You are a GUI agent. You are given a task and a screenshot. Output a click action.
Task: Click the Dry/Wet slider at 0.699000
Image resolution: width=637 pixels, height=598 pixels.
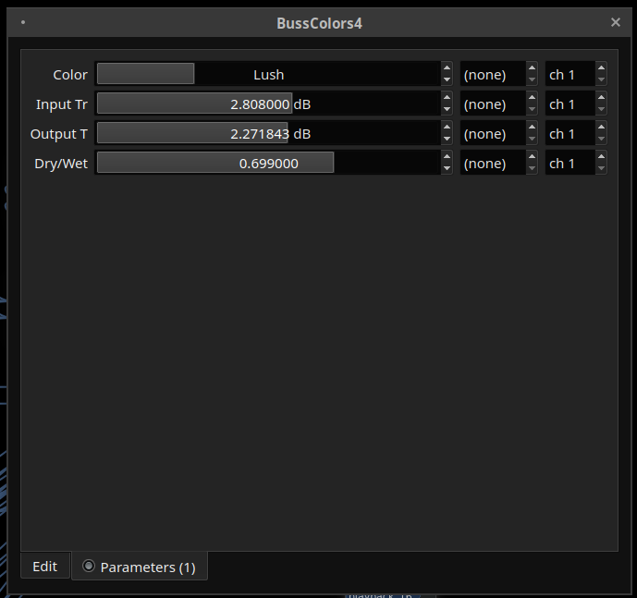[x=268, y=164]
